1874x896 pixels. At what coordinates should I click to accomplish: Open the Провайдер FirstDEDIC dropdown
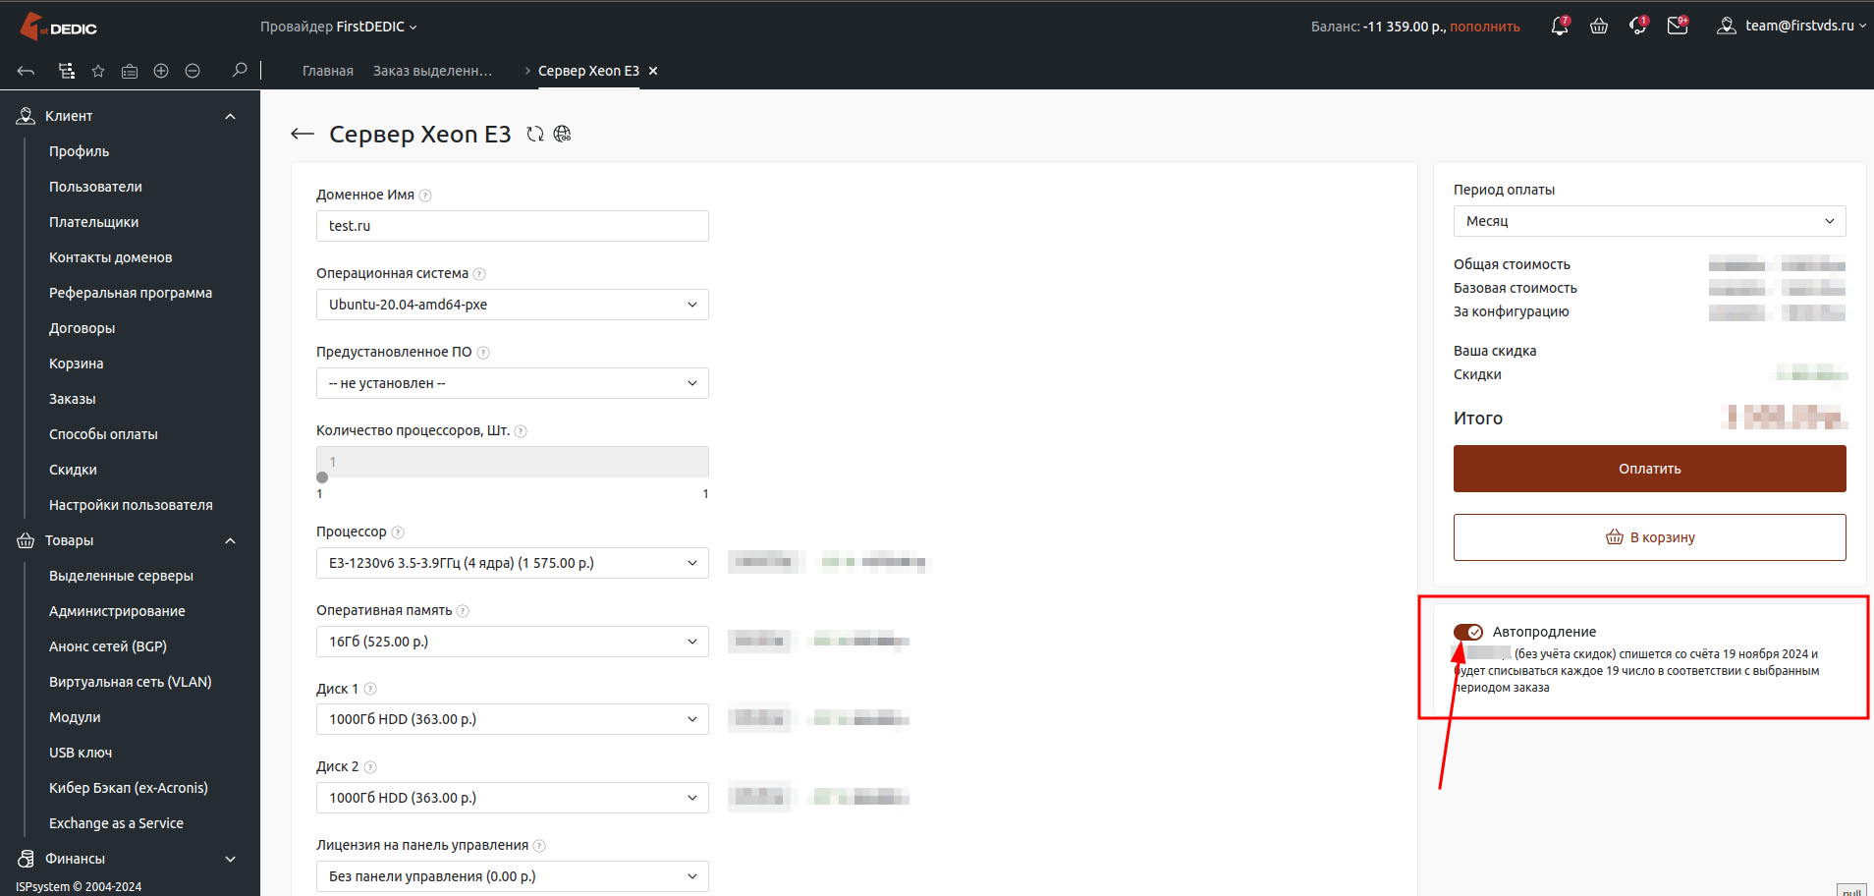(x=338, y=27)
